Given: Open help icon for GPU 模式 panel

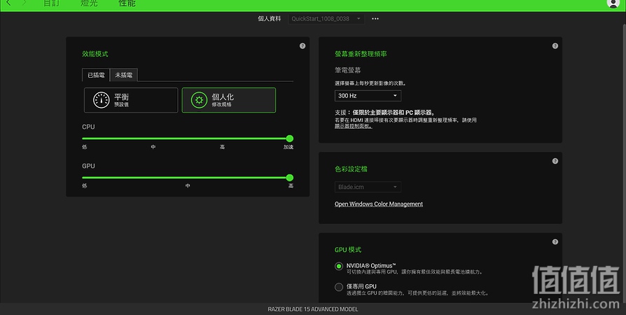Looking at the screenshot, I should click(555, 242).
